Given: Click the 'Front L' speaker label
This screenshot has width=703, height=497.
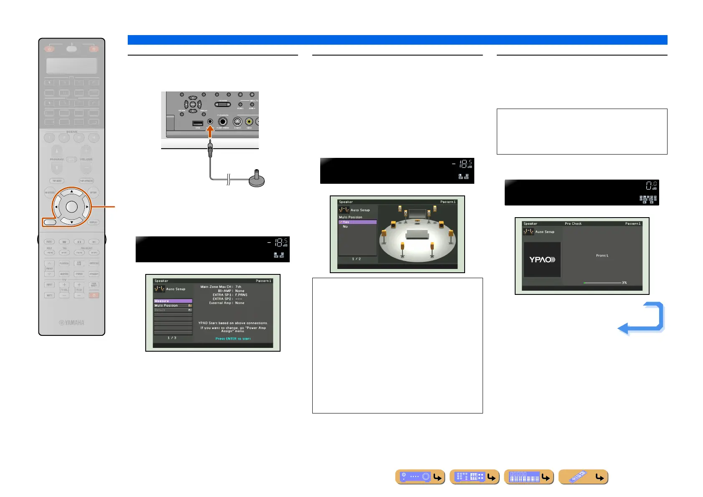Looking at the screenshot, I should [x=602, y=256].
